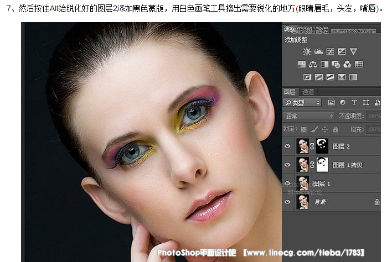Toggle lock all (padlock icon)
This screenshot has height=262, width=392.
[x=336, y=129]
